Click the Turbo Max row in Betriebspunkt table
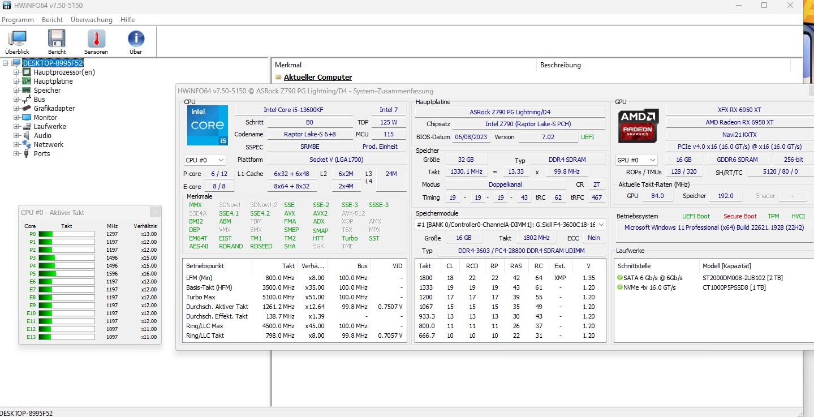Image resolution: width=814 pixels, height=417 pixels. coord(294,297)
